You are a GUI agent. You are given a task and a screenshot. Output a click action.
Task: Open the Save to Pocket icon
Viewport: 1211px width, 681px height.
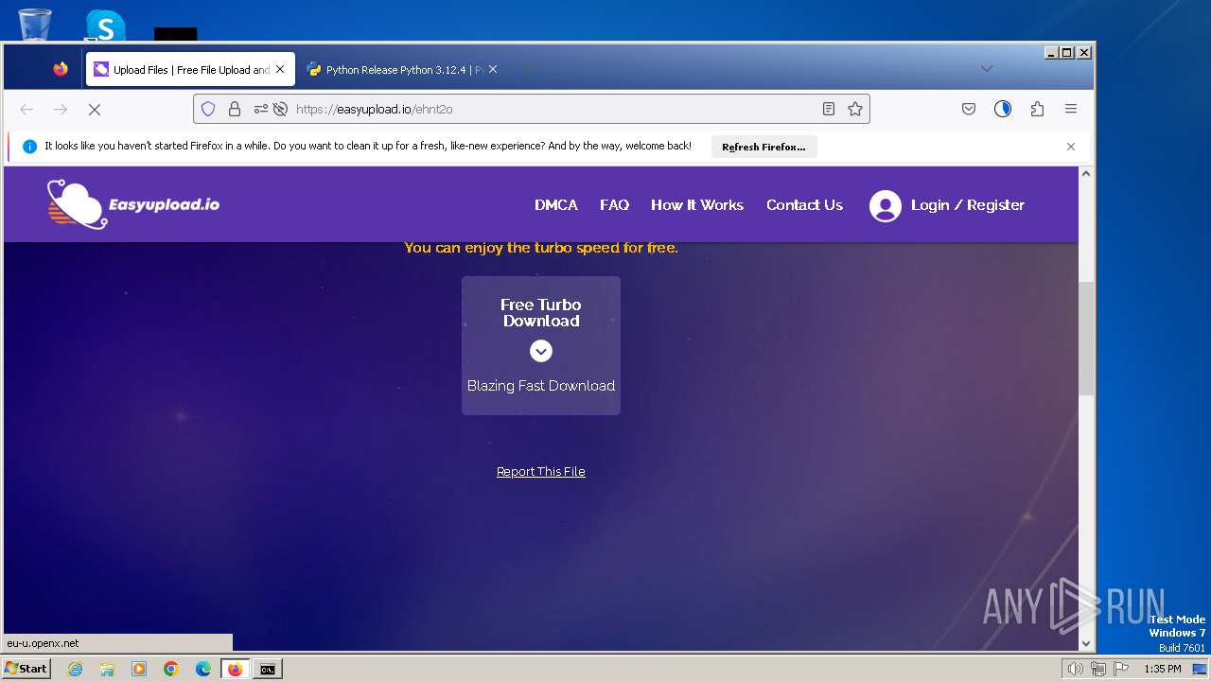point(969,109)
